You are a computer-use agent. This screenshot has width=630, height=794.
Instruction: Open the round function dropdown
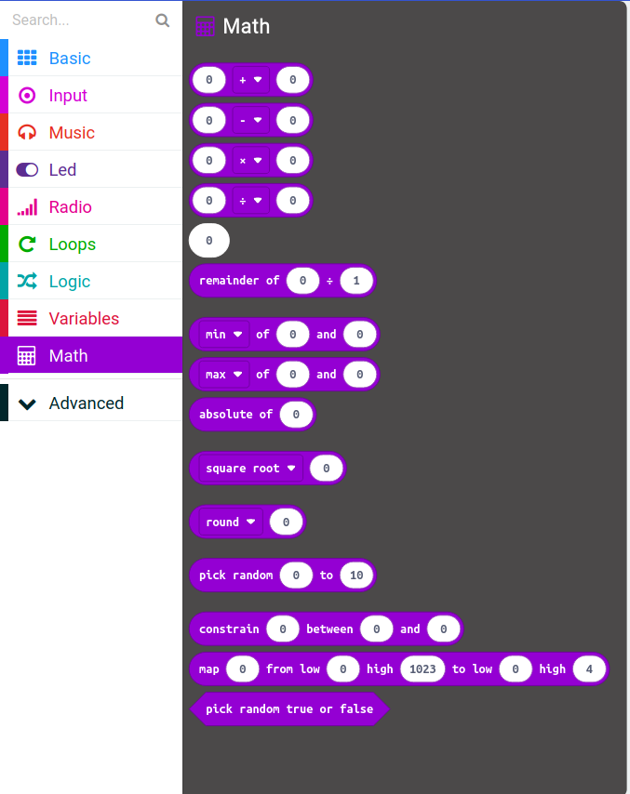[x=251, y=523]
